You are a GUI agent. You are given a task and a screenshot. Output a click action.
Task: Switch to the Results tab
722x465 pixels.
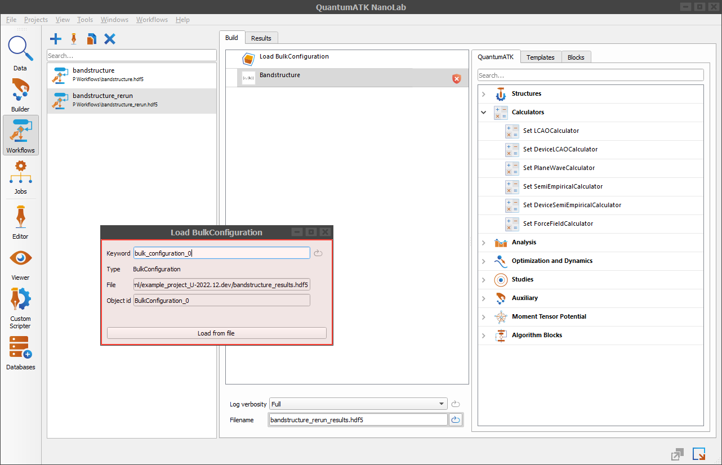tap(261, 38)
